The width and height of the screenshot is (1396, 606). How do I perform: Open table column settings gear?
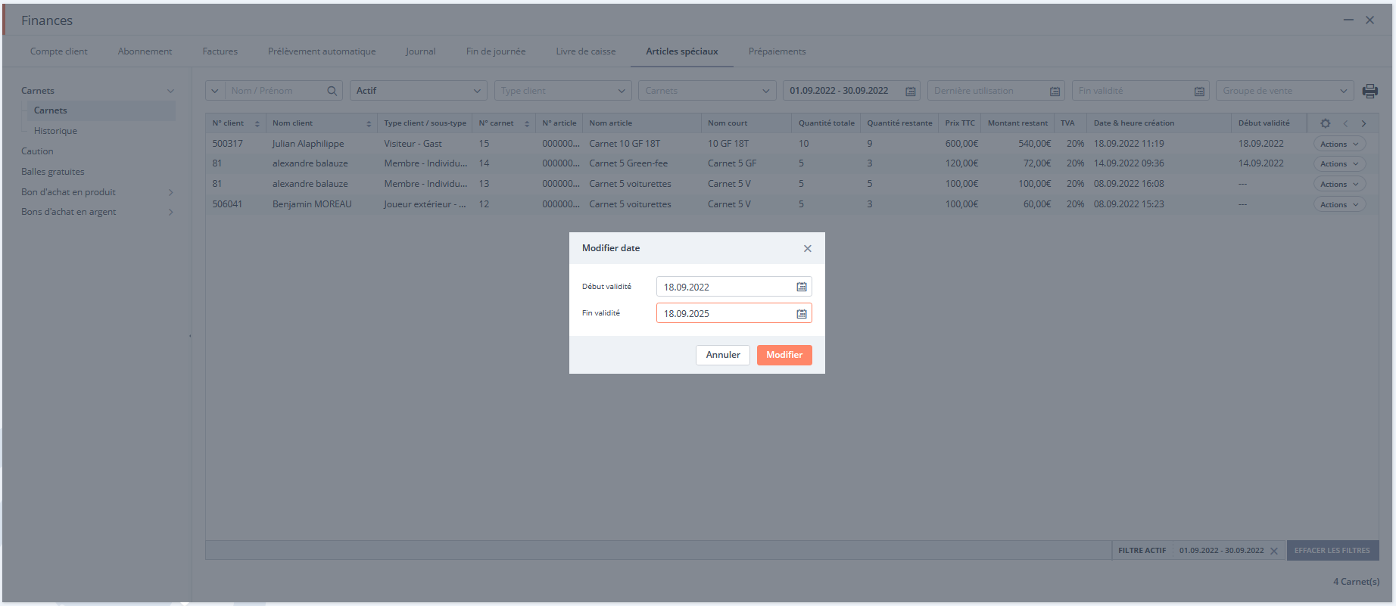click(1326, 123)
